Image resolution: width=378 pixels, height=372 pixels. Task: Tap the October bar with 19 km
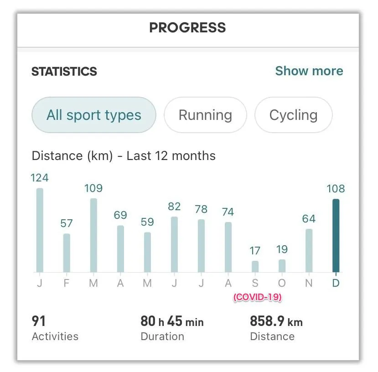pos(282,266)
